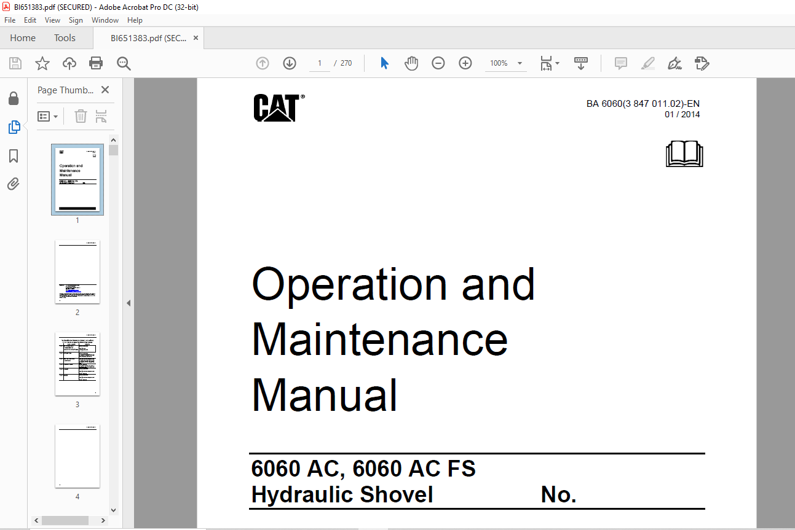This screenshot has width=795, height=530.
Task: Click the word 'Manual' in the title
Action: 325,395
